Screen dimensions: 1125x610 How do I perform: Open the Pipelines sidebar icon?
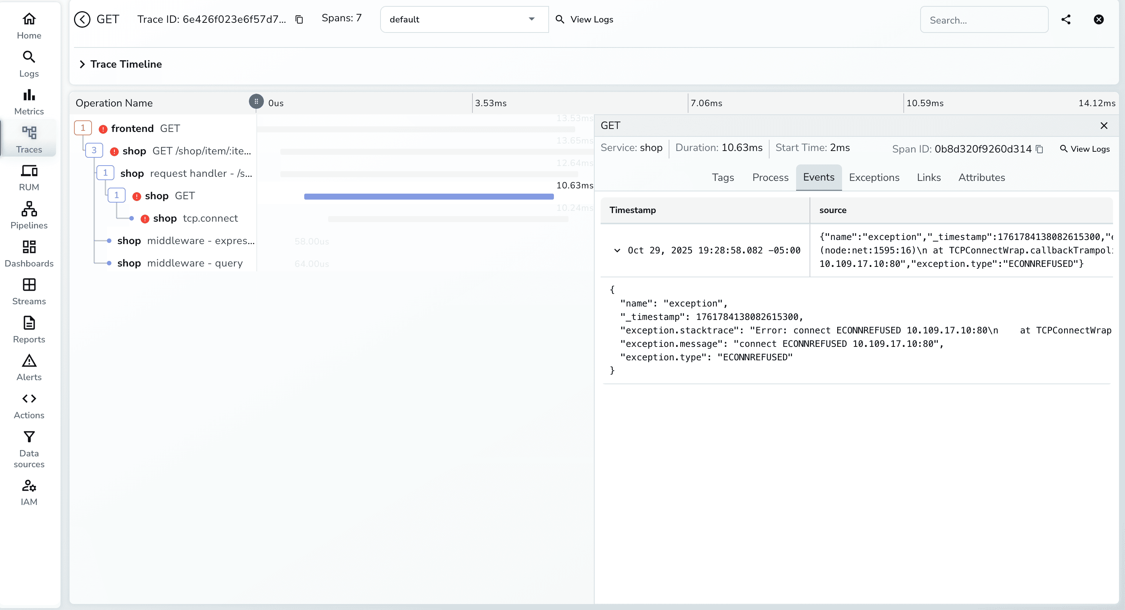[29, 215]
